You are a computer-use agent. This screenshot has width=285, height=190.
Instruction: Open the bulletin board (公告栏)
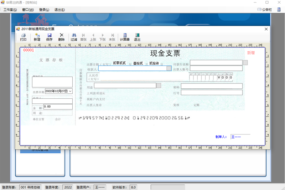pos(264,10)
